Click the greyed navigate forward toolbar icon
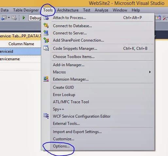 (14, 18)
